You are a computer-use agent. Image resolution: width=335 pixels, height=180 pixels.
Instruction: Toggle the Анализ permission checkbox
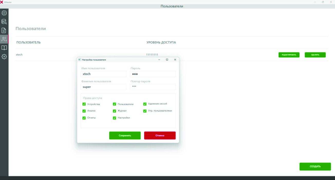coord(84,111)
